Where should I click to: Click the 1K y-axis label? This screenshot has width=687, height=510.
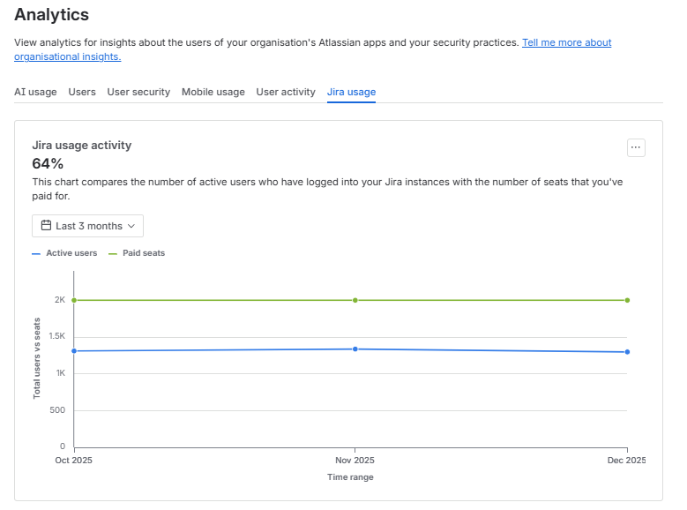(x=61, y=373)
